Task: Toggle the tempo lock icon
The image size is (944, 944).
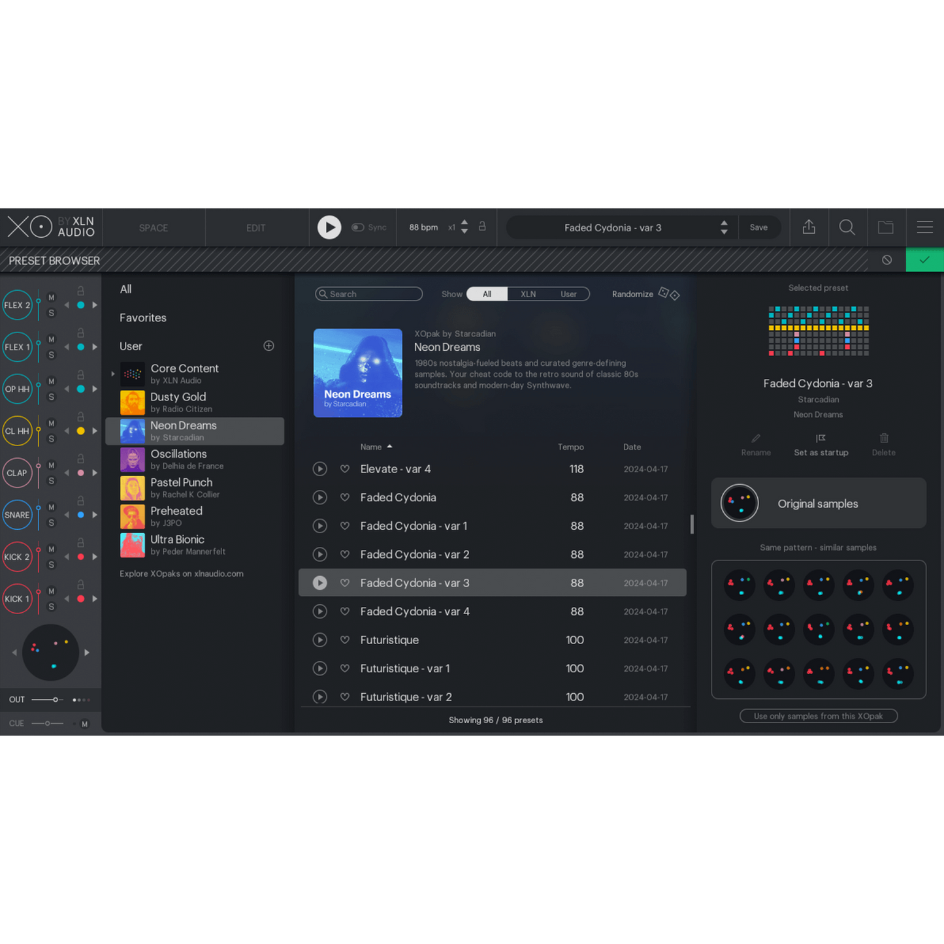Action: pyautogui.click(x=482, y=226)
